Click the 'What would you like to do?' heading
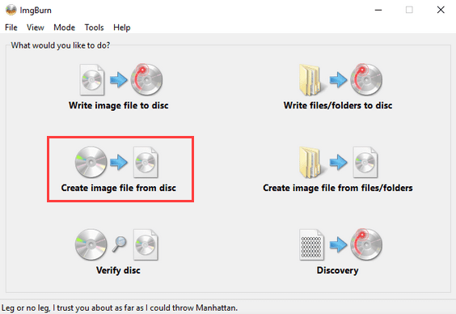The width and height of the screenshot is (456, 314). 61,45
